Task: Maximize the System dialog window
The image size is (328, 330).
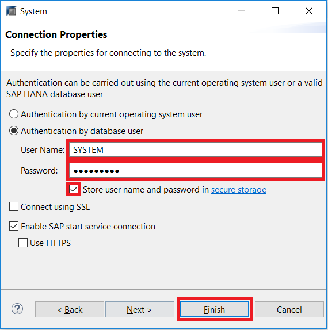Action: point(275,11)
